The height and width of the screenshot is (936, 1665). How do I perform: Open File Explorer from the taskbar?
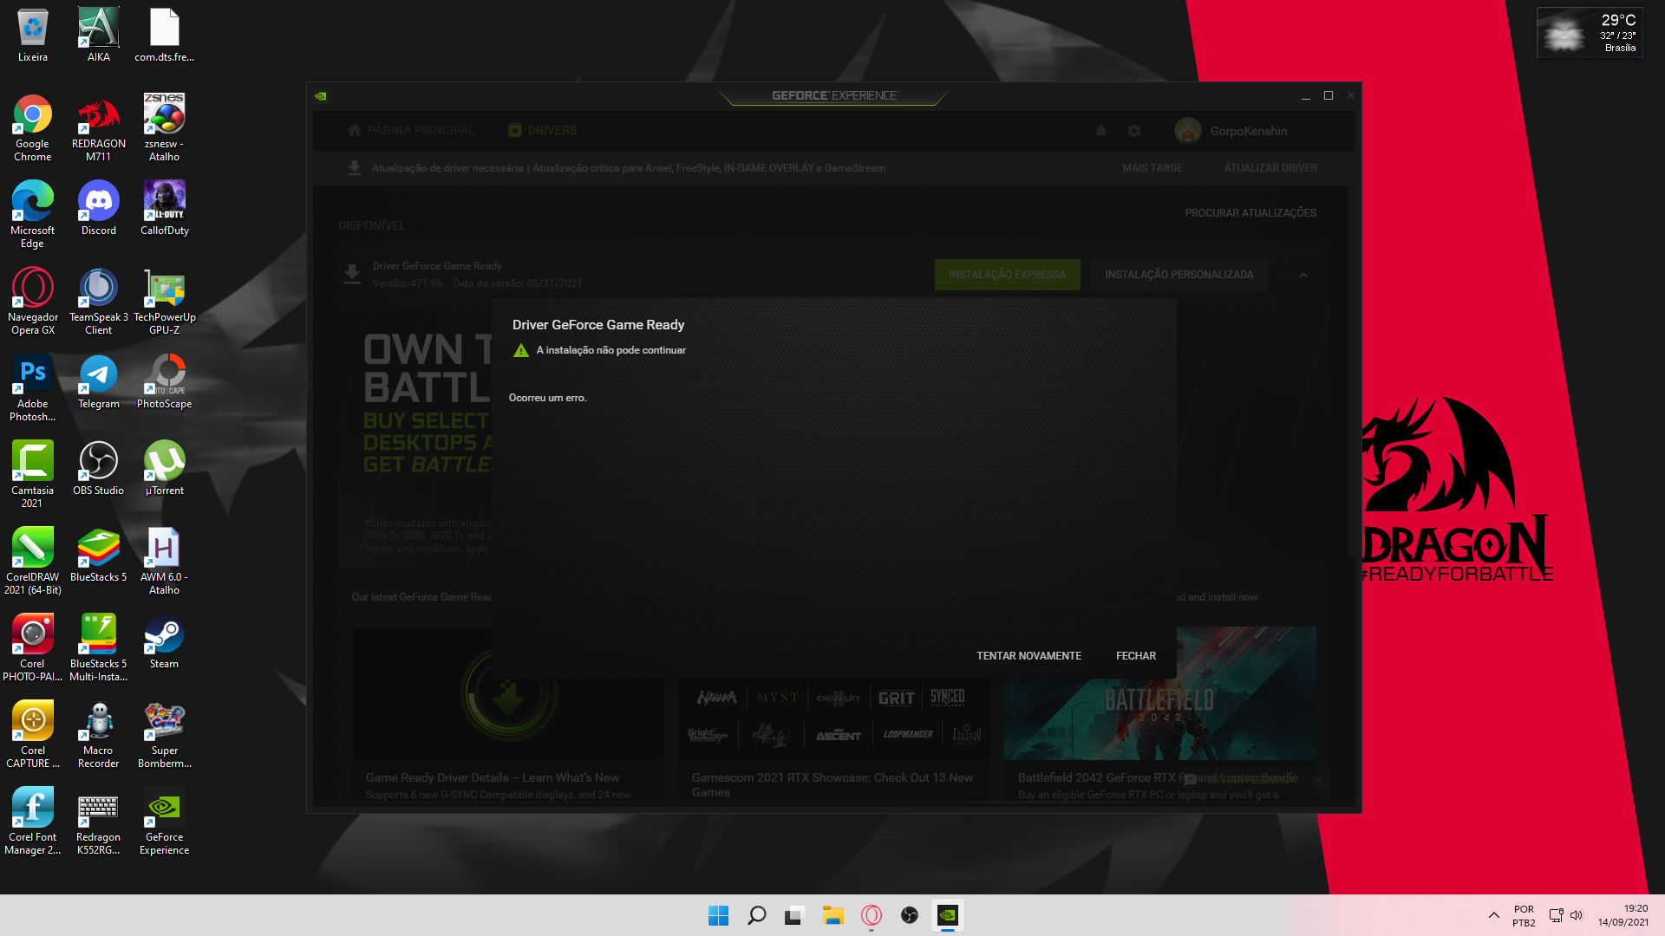pyautogui.click(x=832, y=915)
